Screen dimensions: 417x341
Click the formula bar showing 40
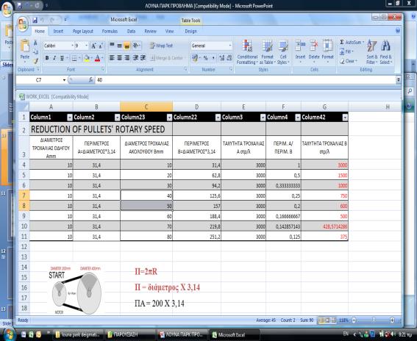point(246,80)
